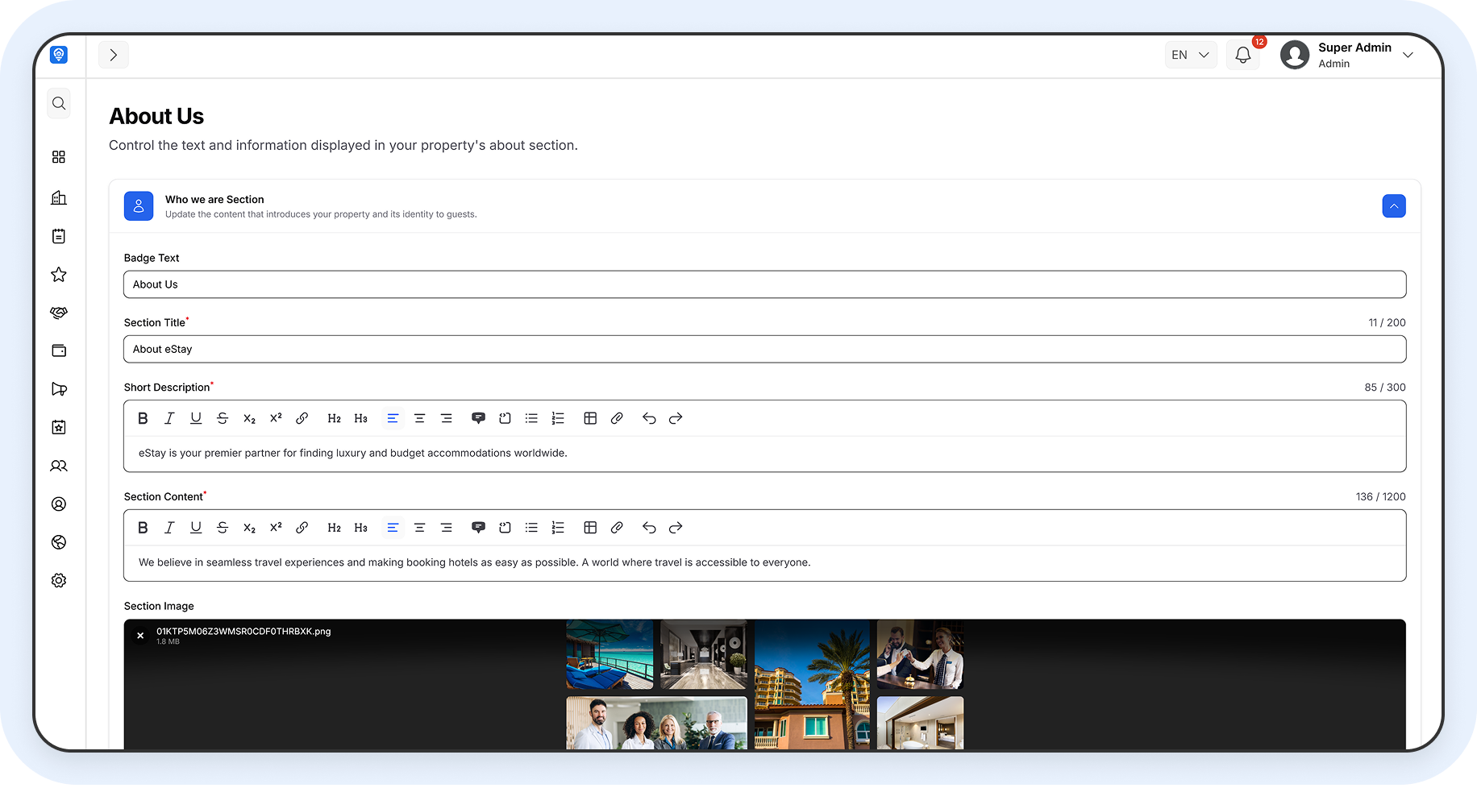This screenshot has height=788, width=1477.
Task: Insert table in Short Description editor
Action: [590, 418]
